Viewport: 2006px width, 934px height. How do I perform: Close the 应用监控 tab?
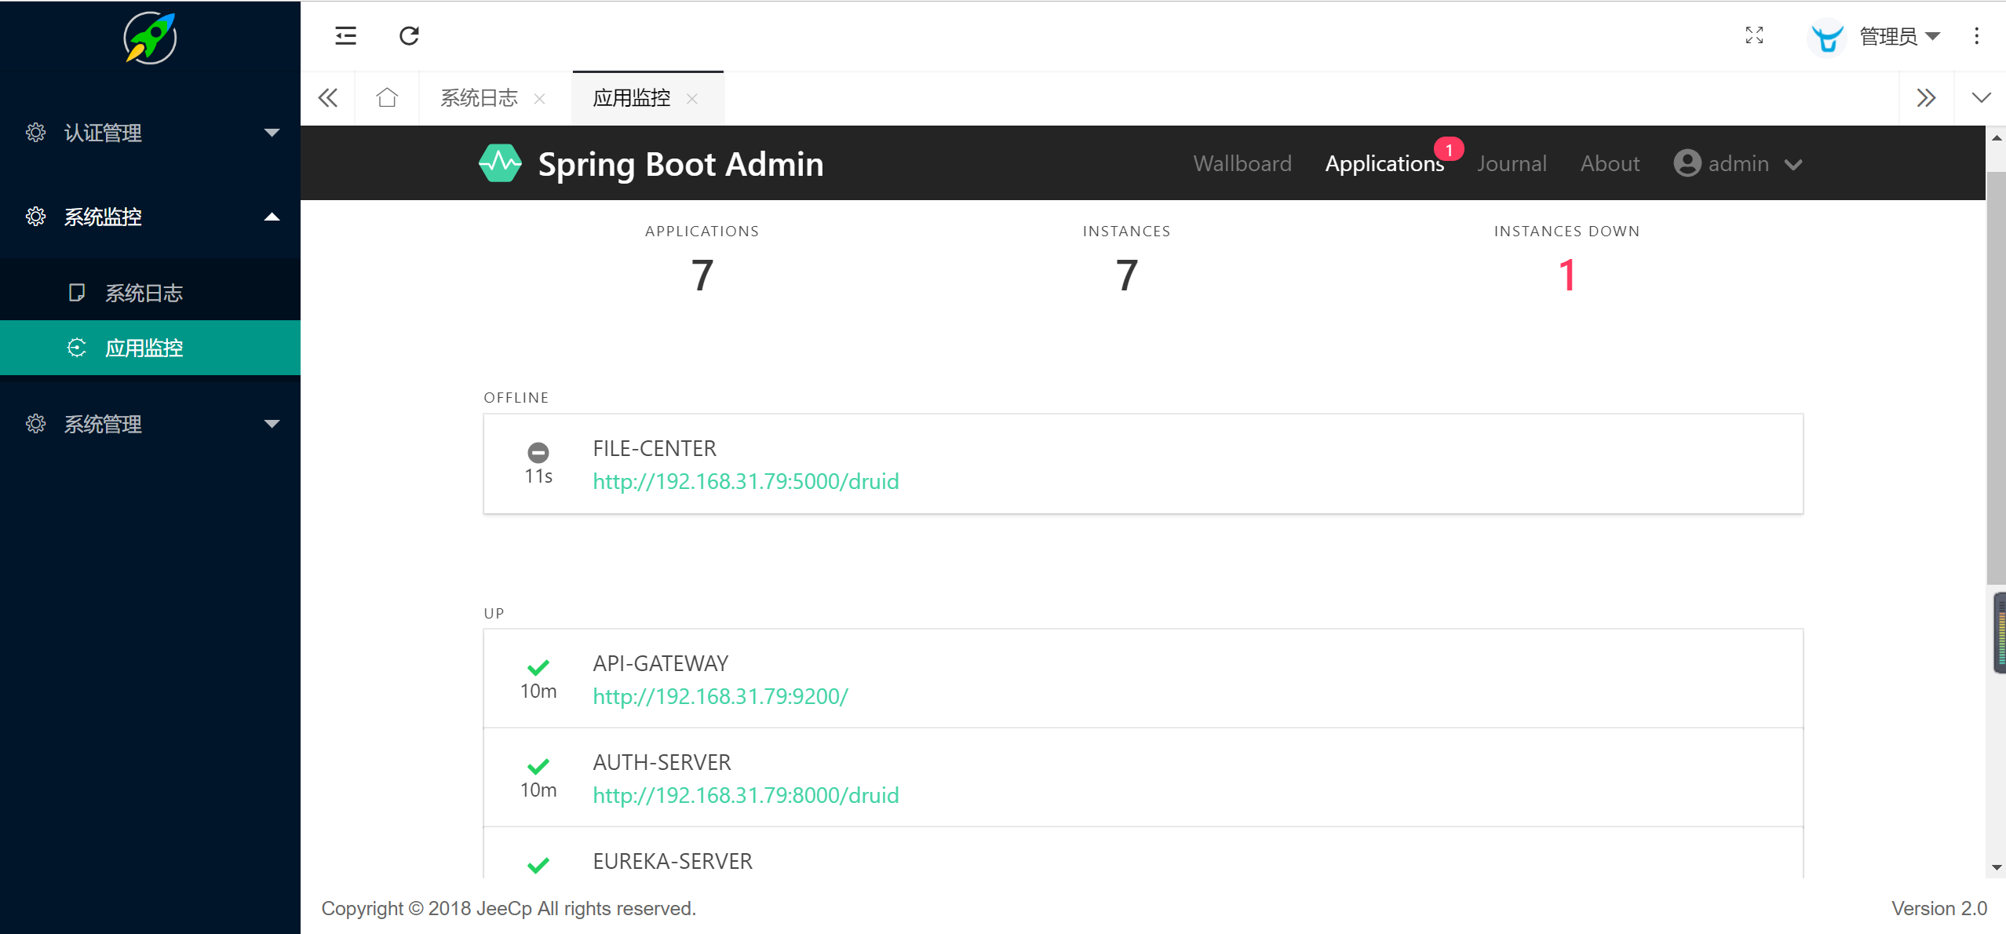[692, 99]
